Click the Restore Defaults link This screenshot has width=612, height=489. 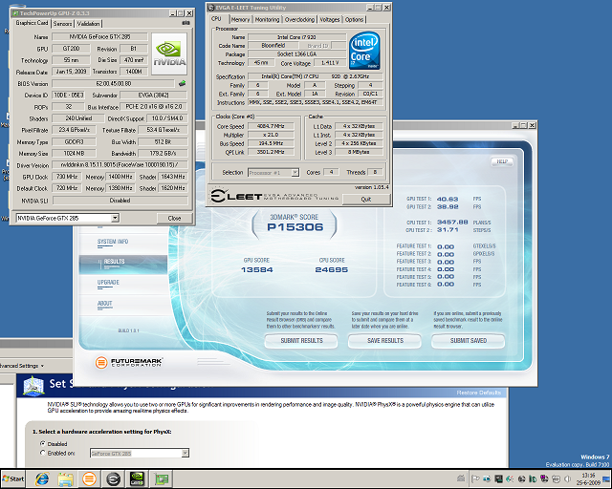click(479, 393)
